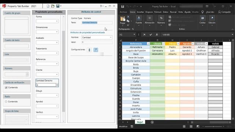Select the Lista control in palette

tap(17, 58)
